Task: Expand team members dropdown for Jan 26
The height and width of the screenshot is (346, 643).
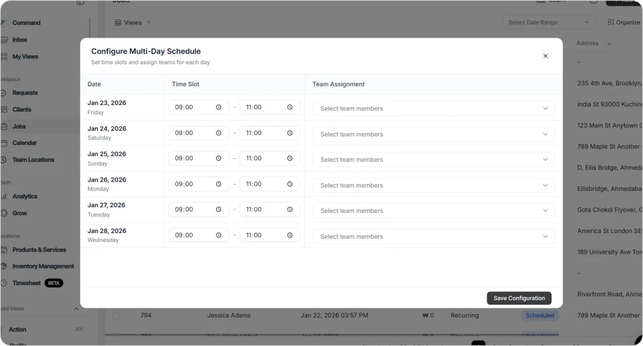Action: [x=433, y=185]
